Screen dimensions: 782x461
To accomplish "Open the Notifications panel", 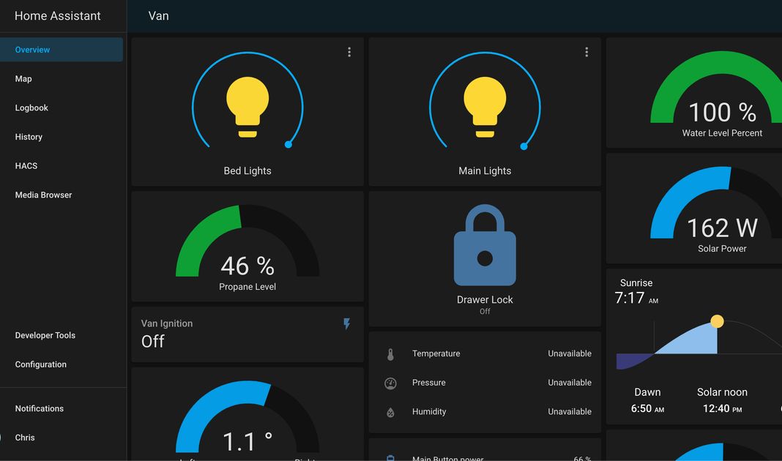I will tap(40, 408).
